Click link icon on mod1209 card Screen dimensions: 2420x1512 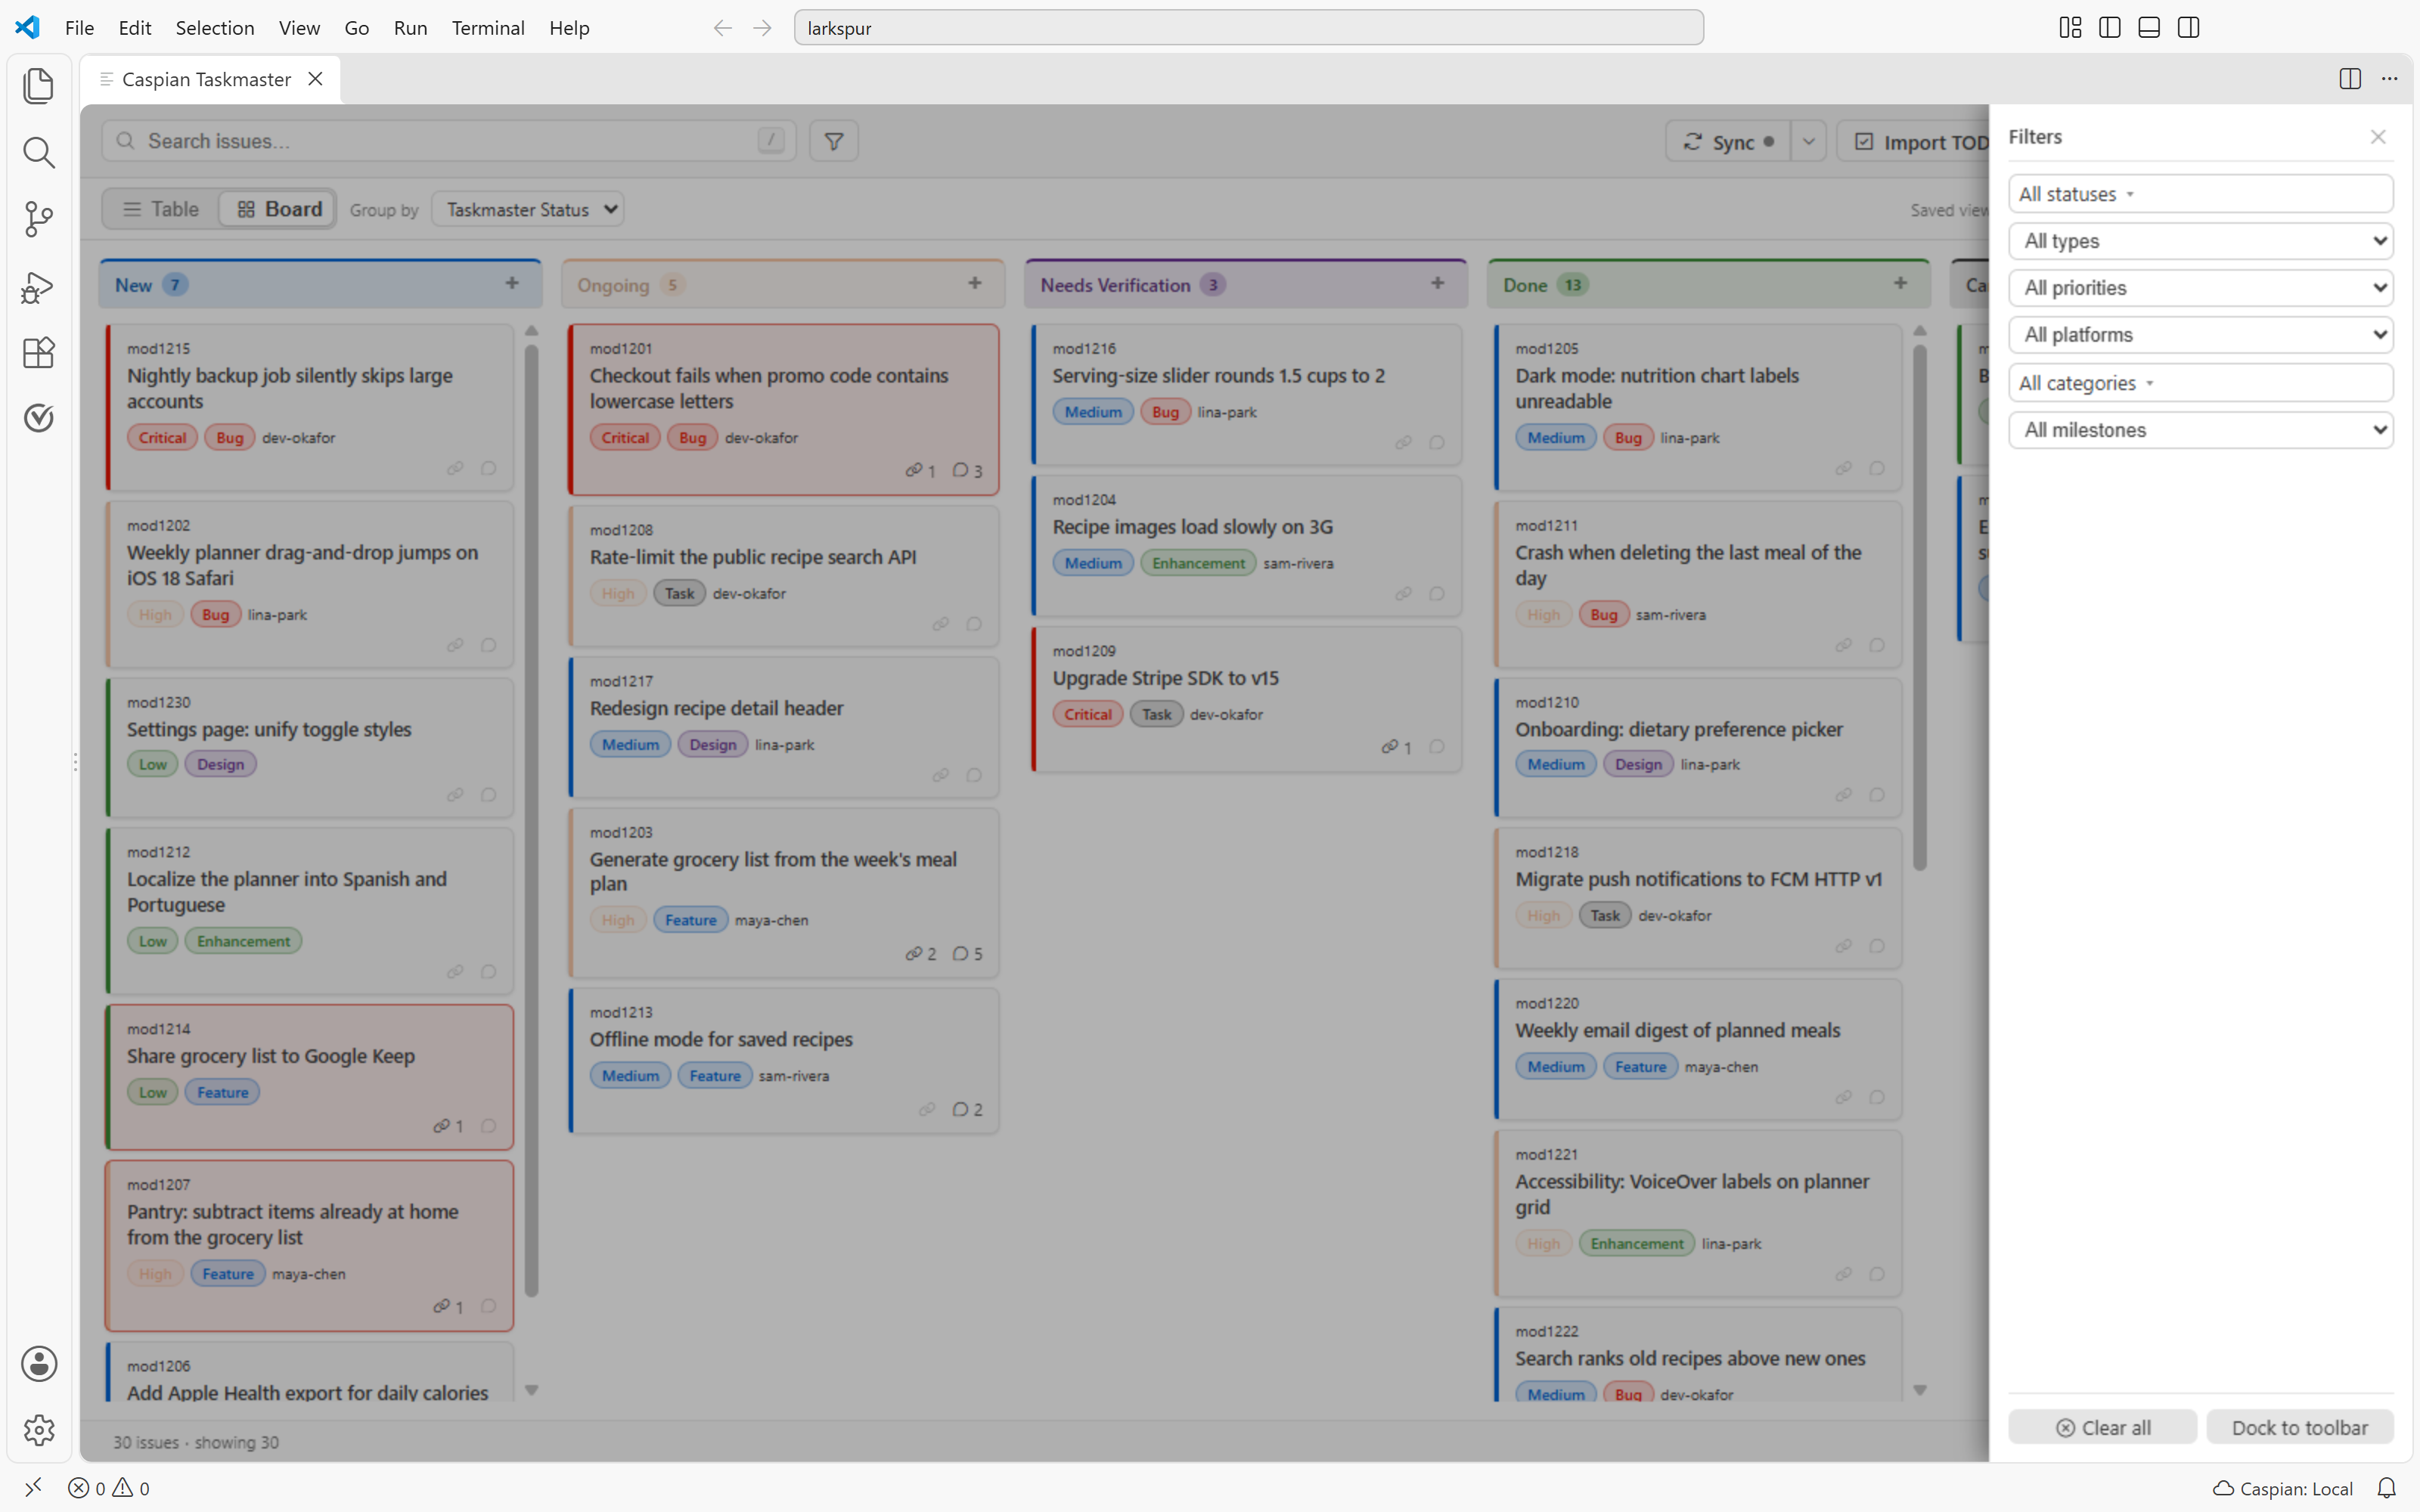pyautogui.click(x=1396, y=747)
